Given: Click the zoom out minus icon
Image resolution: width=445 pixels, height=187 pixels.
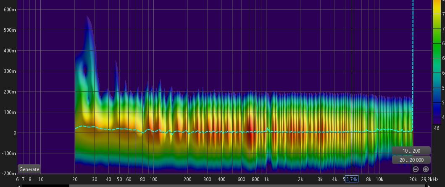Looking at the screenshot, I should pyautogui.click(x=416, y=169).
